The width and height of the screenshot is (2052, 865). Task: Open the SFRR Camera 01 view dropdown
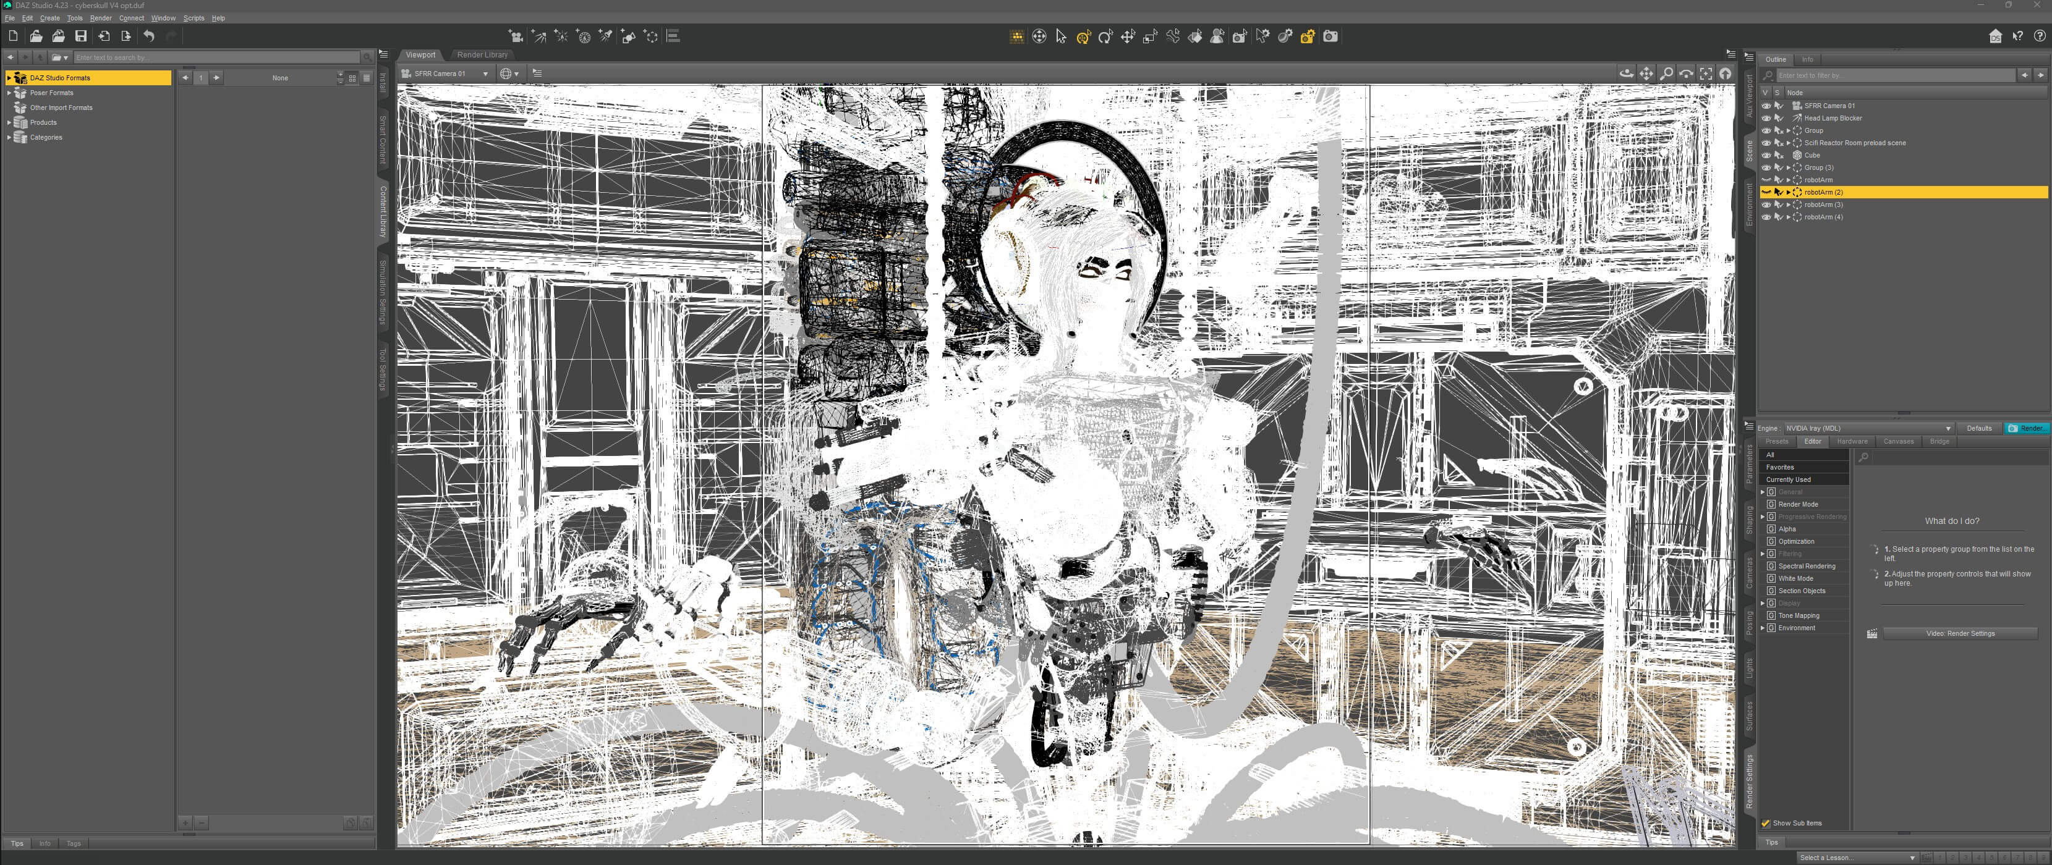[445, 73]
